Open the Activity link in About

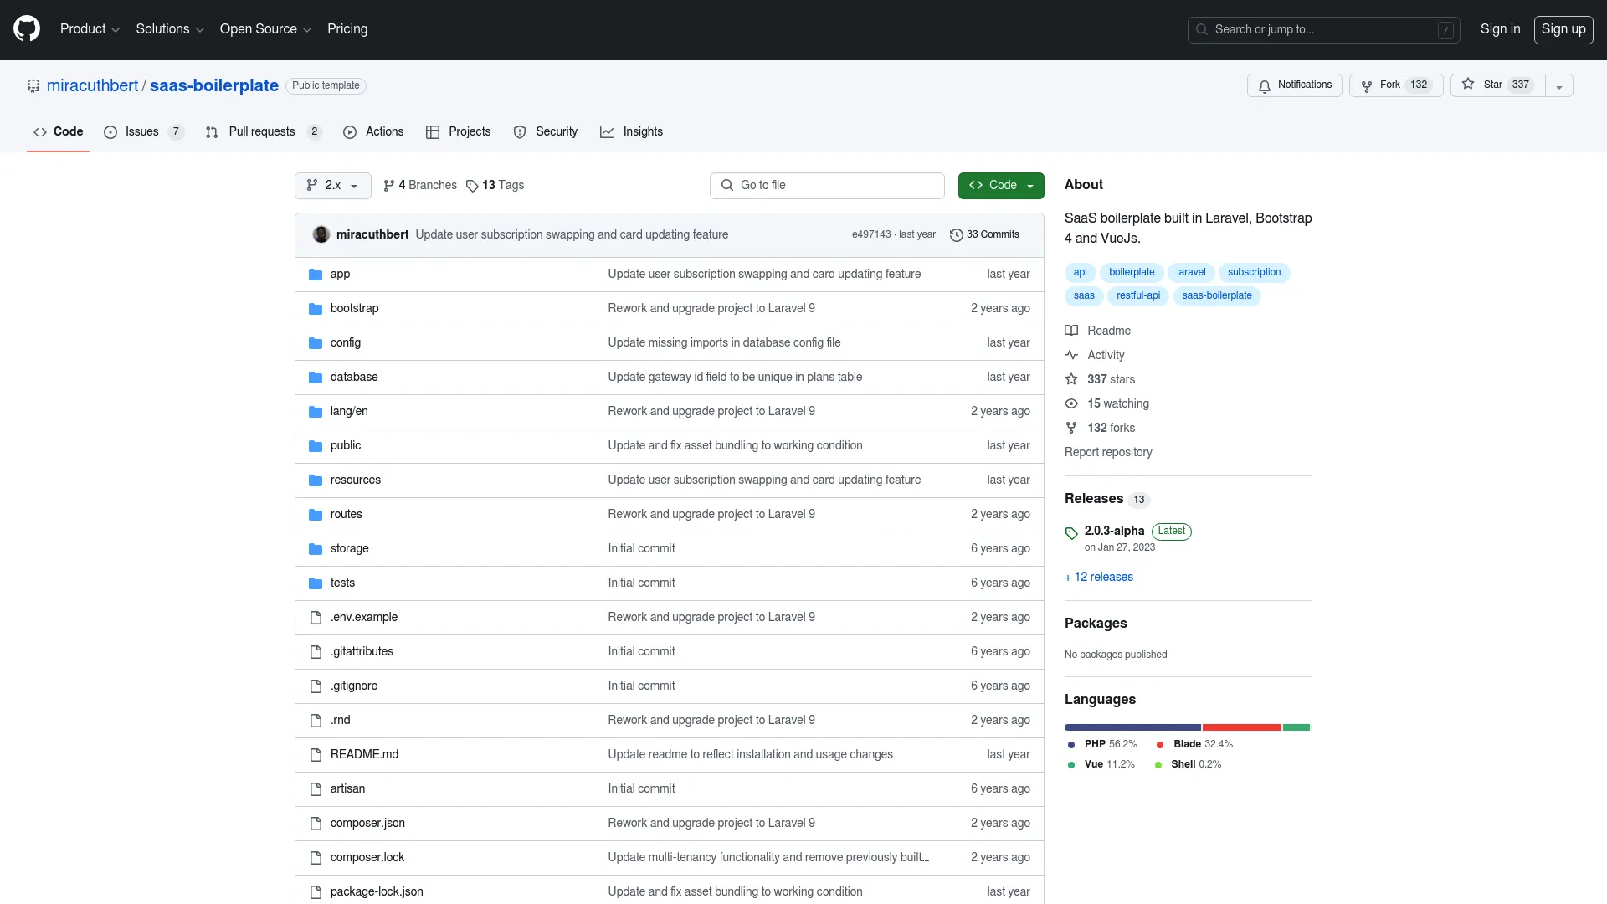[x=1095, y=356]
